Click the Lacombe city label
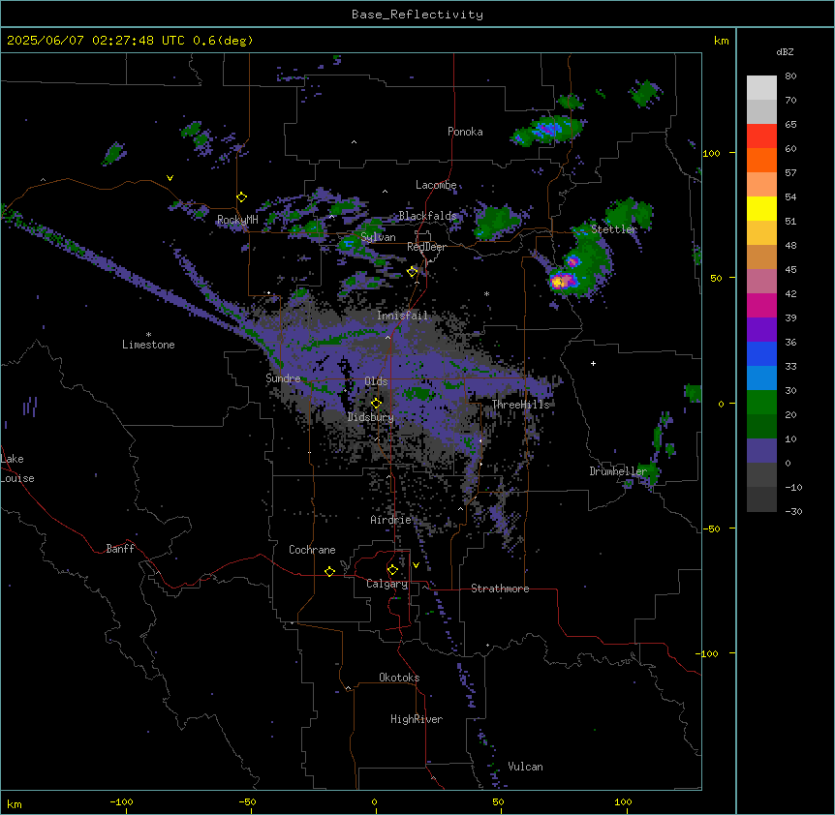Screen dimensions: 835x815 click(436, 185)
